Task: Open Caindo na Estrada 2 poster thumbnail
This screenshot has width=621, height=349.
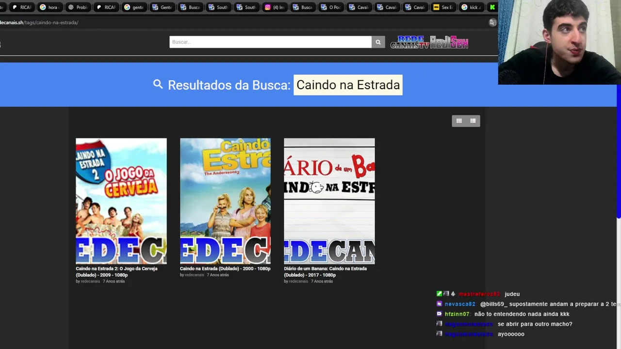Action: coord(121,201)
